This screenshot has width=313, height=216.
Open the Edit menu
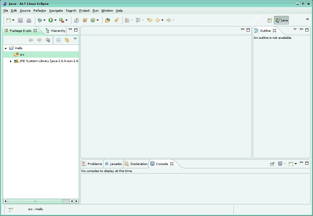14,11
